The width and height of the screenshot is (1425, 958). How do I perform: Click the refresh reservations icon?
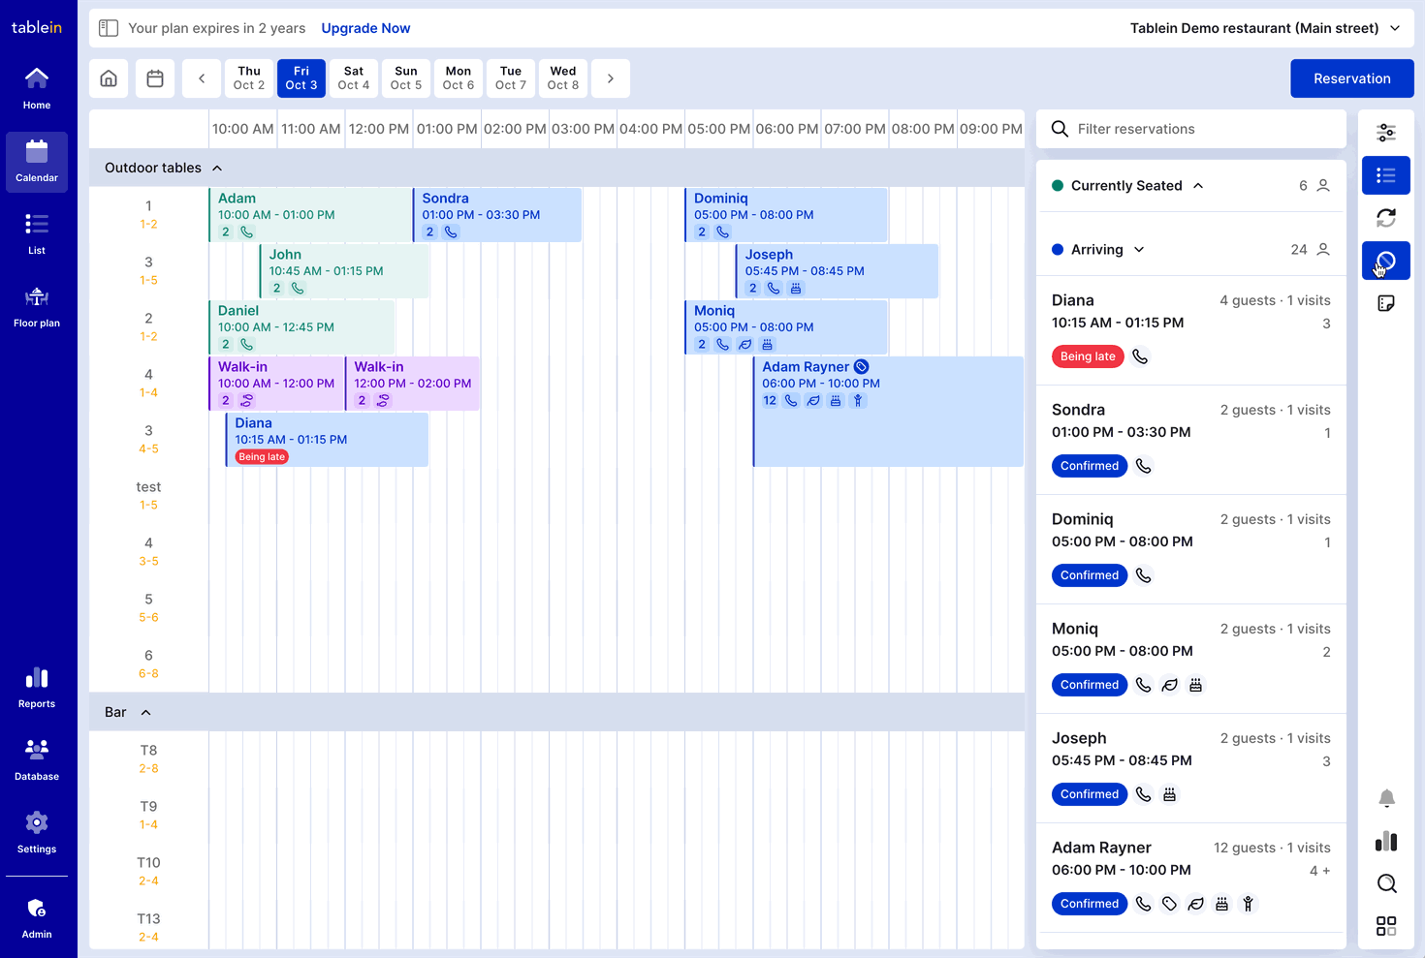1386,218
